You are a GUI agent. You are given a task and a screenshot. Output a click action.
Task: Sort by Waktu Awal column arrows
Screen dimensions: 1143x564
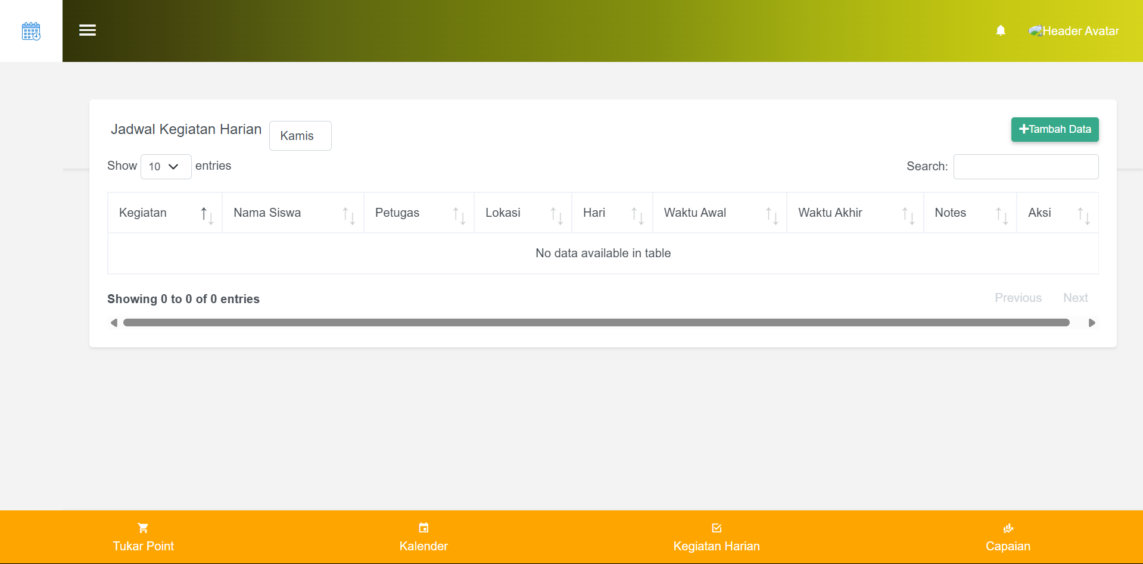pos(771,214)
